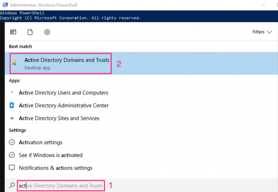Screen dimensions: 278x192
Task: Click the Active Directory Domains and Trusts icon
Action: 15,63
